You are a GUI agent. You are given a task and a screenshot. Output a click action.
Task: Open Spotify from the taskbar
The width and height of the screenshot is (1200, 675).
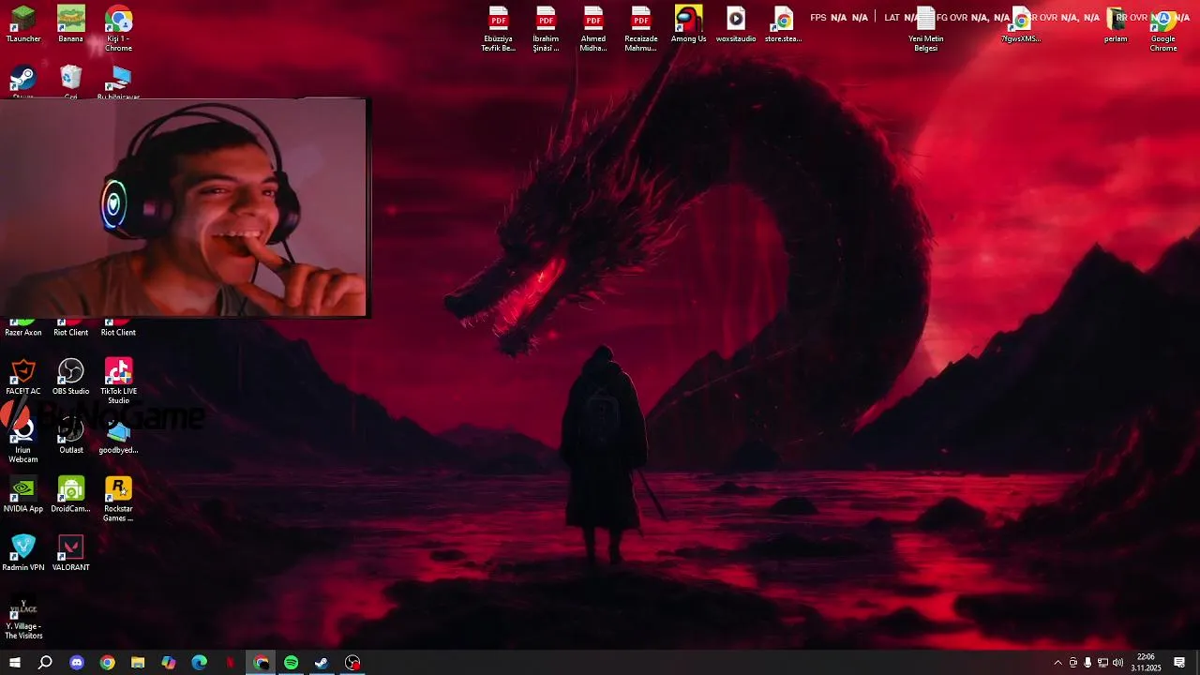coord(292,663)
